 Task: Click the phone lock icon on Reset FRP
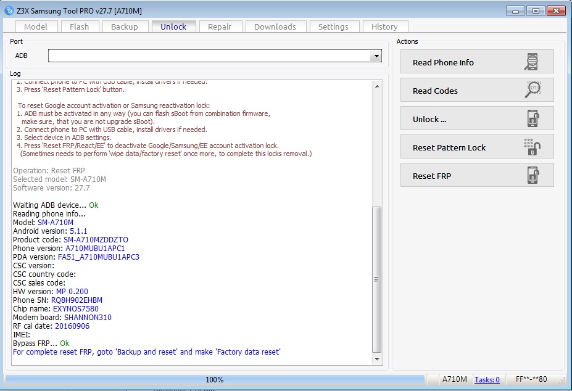coord(533,175)
